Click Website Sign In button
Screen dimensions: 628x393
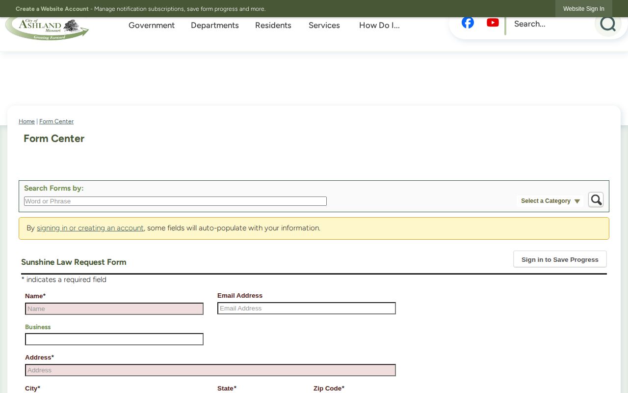584,9
